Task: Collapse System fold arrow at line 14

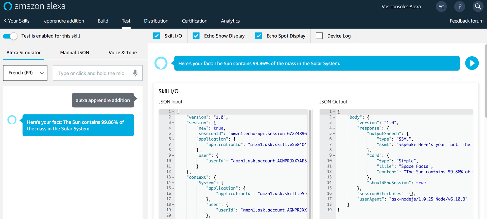Action: pyautogui.click(x=173, y=183)
